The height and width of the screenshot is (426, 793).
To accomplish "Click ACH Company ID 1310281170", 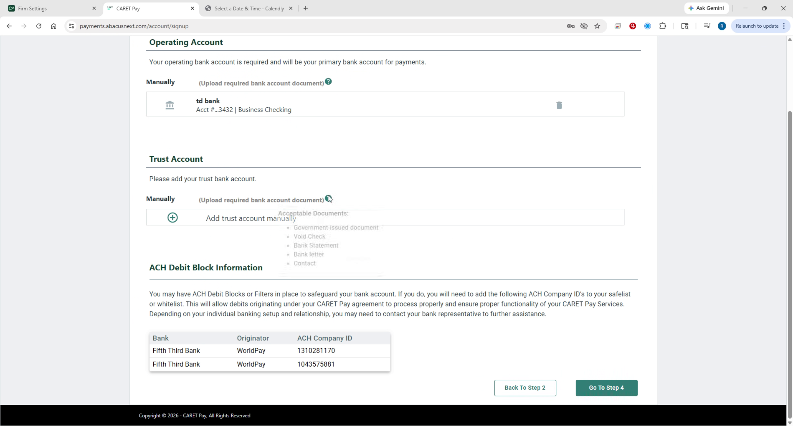I will 316,351.
